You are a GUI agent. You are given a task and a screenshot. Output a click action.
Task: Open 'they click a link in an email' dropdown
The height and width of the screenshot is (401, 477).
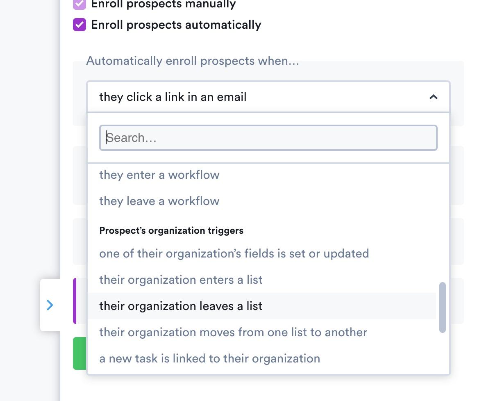[268, 97]
